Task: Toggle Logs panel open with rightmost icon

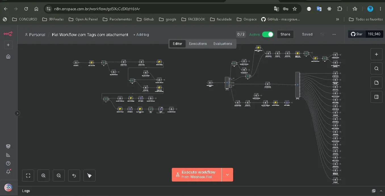Action: [x=380, y=191]
